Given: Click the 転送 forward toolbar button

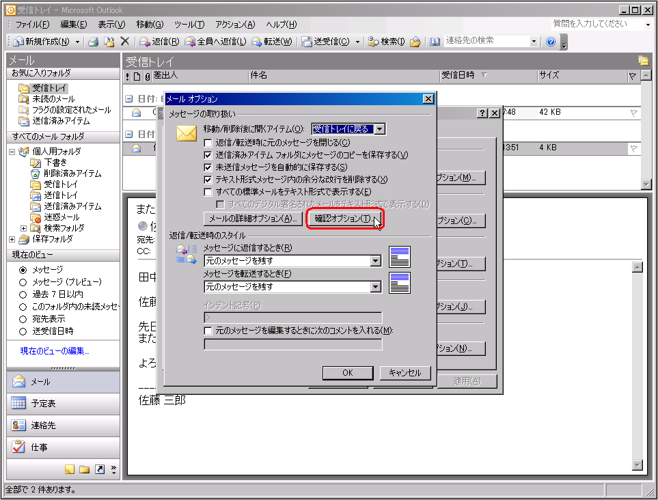Looking at the screenshot, I should point(271,42).
